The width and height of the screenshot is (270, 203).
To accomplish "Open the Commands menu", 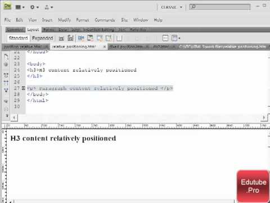I will pos(105,20).
